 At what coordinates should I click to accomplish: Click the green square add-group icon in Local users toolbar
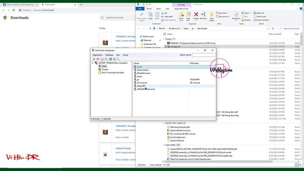[111, 59]
